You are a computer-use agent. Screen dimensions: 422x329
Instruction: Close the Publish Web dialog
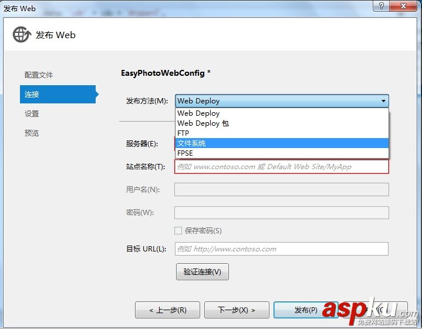click(403, 6)
